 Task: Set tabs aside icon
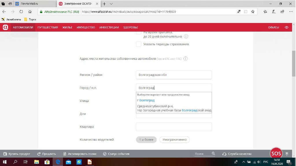click(x=10, y=4)
